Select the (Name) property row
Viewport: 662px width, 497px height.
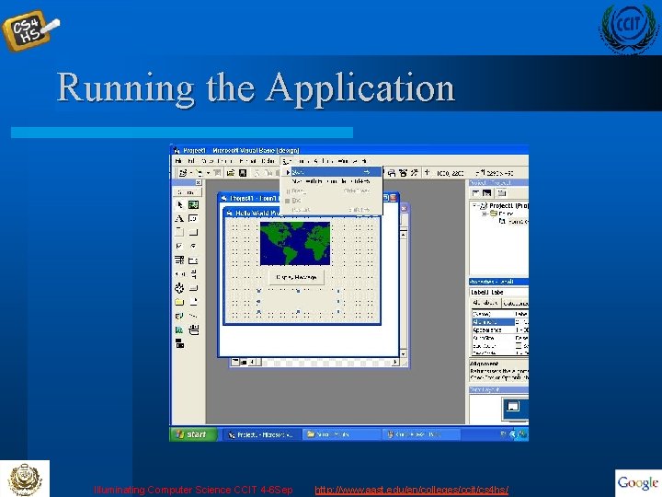pyautogui.click(x=500, y=314)
